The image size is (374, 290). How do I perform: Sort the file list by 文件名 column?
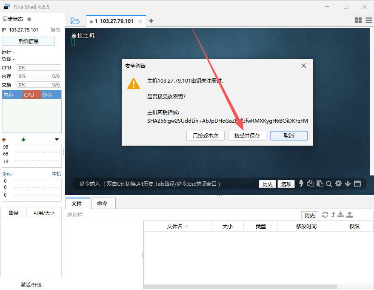tap(177, 226)
